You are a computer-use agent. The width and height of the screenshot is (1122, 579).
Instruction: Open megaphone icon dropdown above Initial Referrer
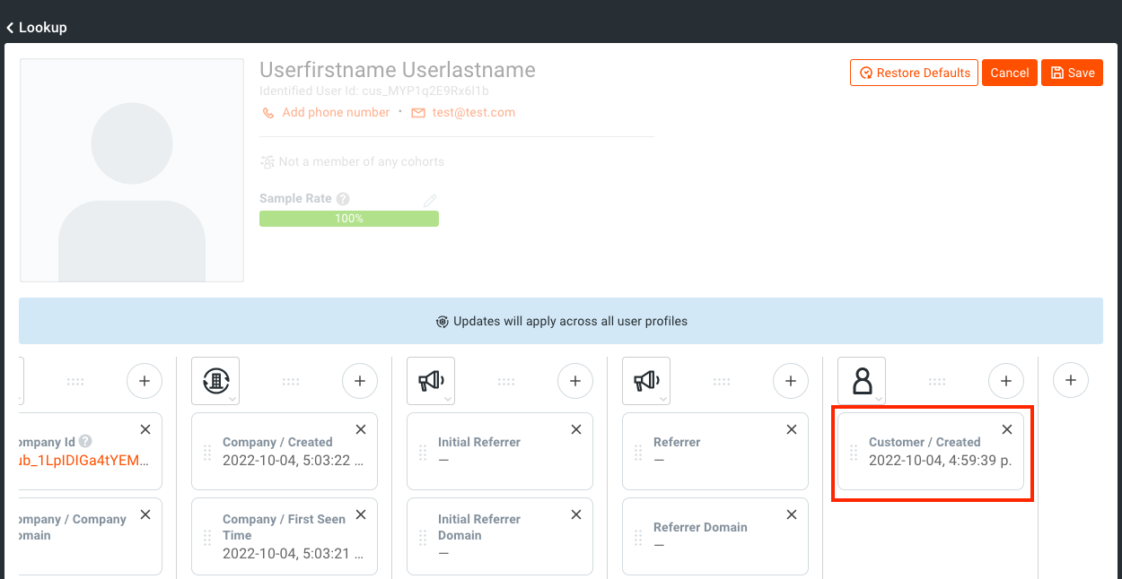click(x=431, y=381)
